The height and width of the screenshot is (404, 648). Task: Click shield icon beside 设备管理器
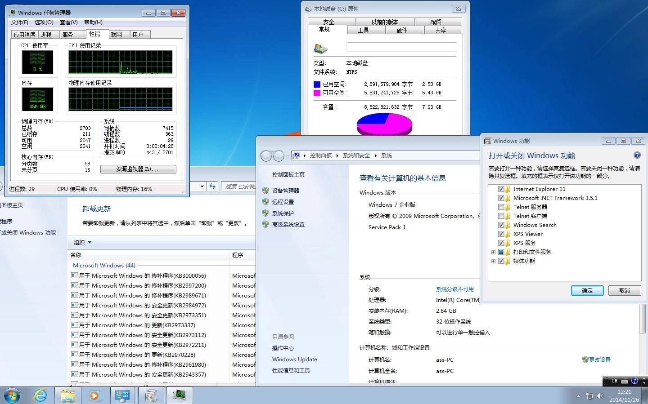(x=265, y=191)
